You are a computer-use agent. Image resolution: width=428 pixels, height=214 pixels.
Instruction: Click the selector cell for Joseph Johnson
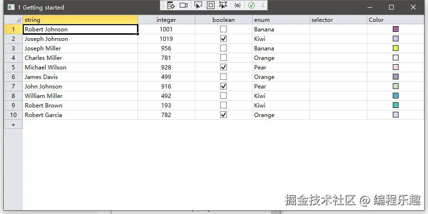[x=338, y=39]
